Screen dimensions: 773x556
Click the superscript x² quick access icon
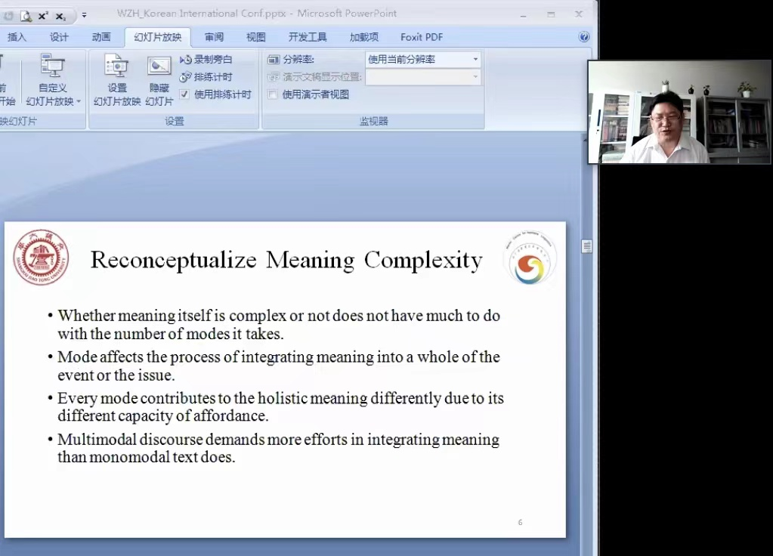coord(43,15)
